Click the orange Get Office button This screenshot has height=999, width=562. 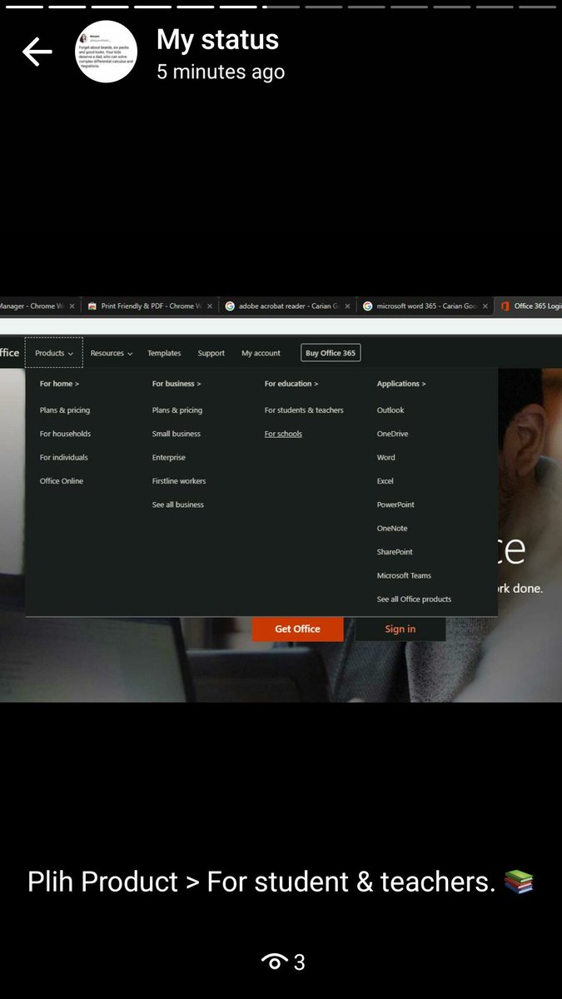pos(297,629)
